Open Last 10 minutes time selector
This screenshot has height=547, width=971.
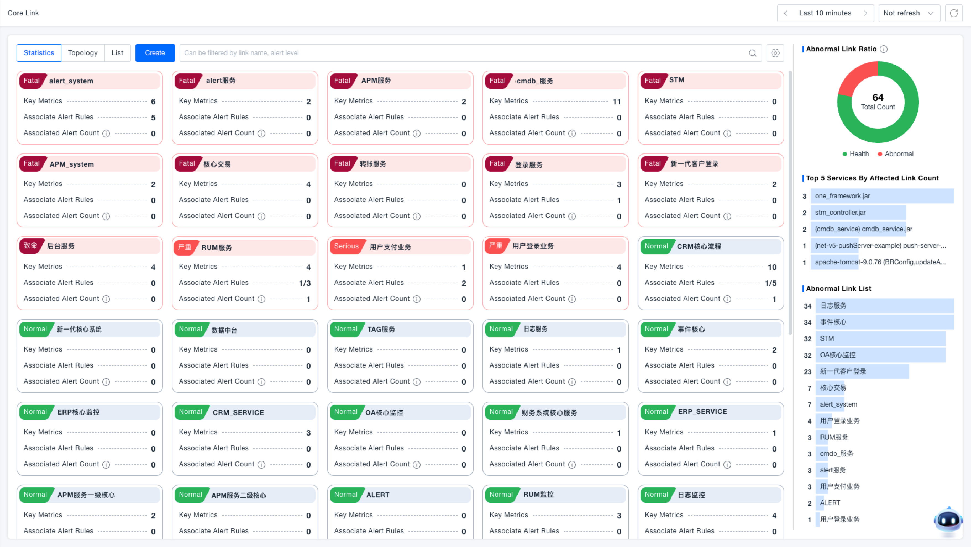click(x=825, y=13)
